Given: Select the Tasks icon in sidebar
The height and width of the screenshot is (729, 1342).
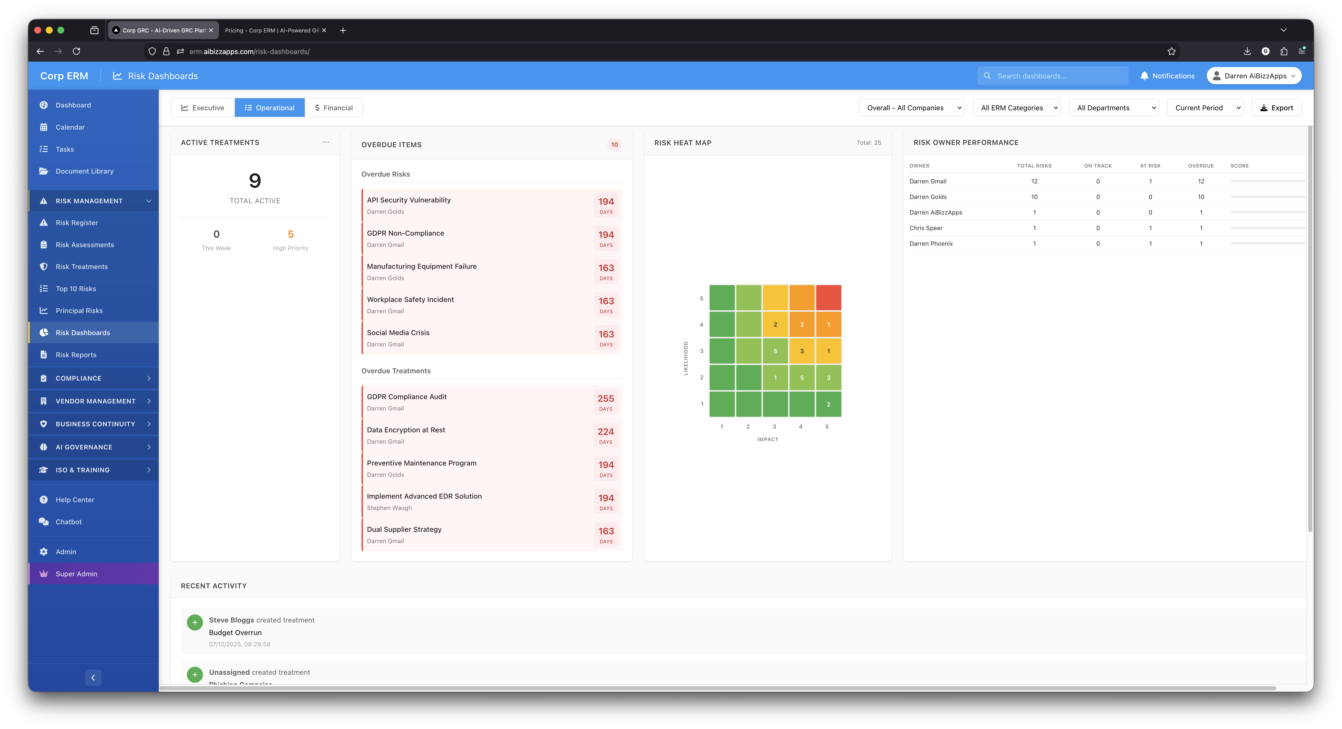Looking at the screenshot, I should [x=44, y=149].
